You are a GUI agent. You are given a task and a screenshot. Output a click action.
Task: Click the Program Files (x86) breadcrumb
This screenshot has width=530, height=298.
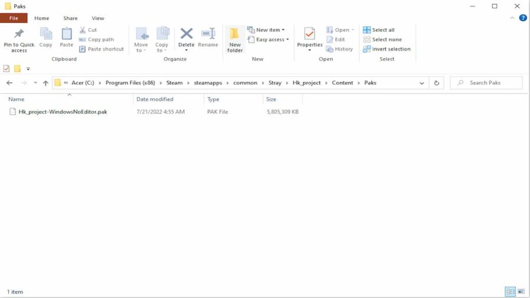(130, 83)
